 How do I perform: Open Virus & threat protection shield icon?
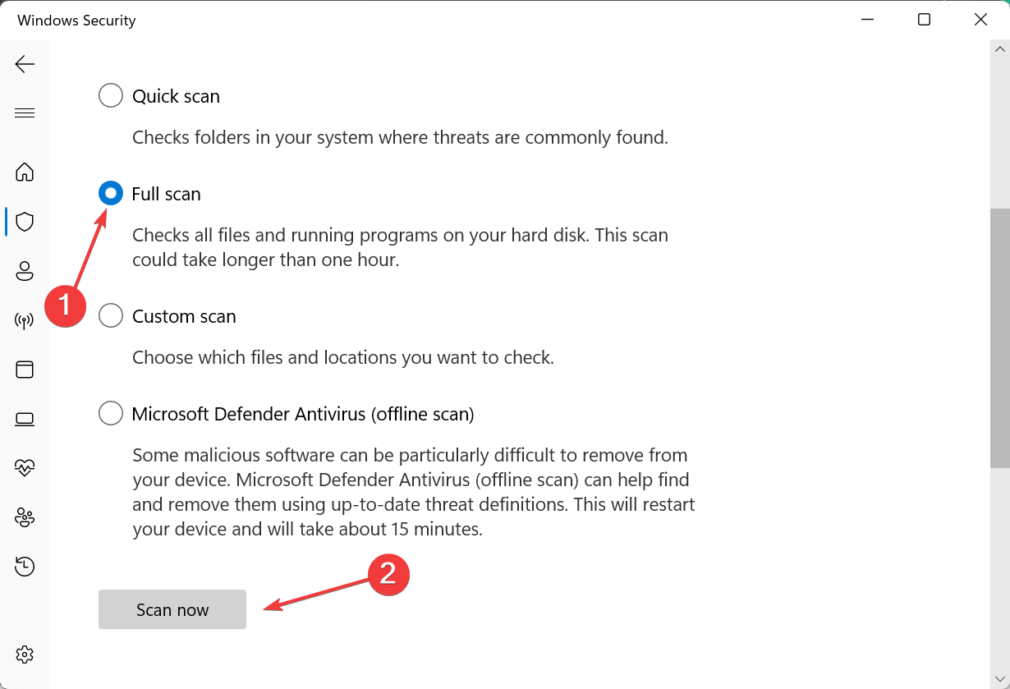[25, 222]
